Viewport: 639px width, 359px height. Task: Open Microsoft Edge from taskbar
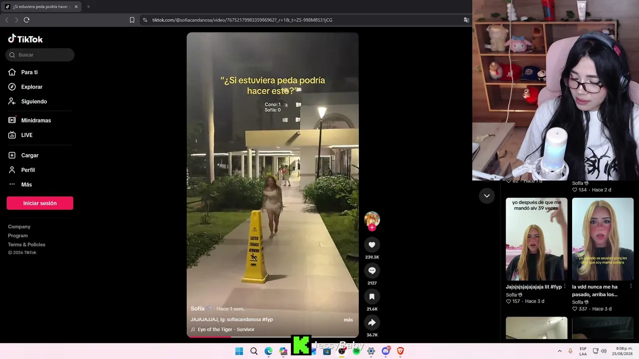(269, 351)
